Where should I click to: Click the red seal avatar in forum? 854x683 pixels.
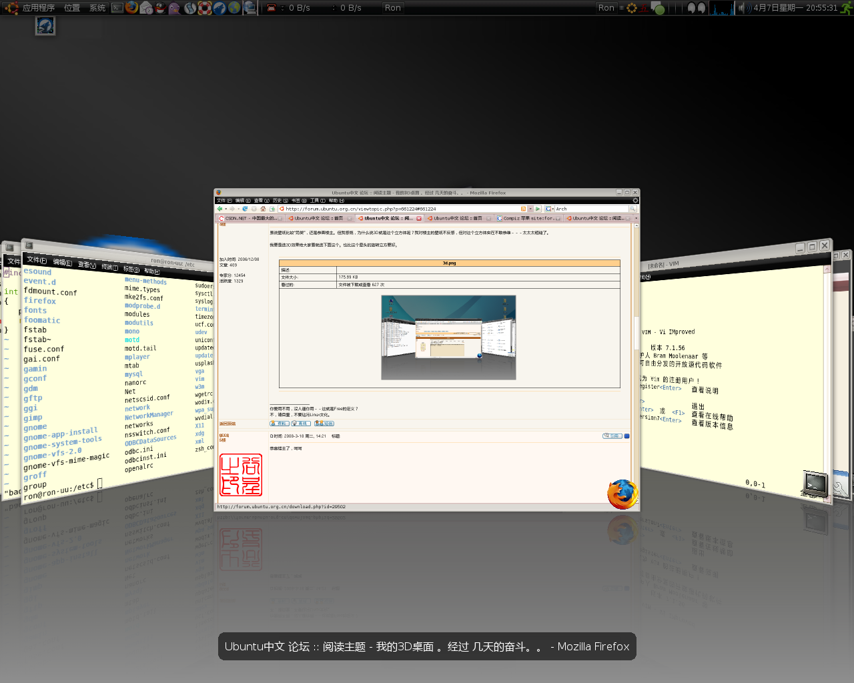(241, 475)
